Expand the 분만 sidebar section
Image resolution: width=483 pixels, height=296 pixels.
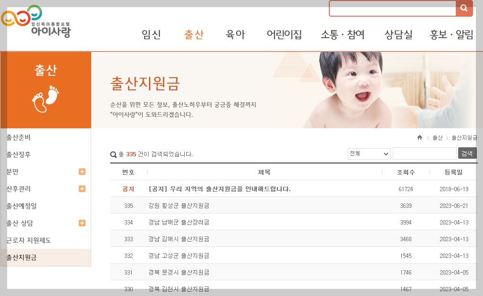pyautogui.click(x=82, y=171)
